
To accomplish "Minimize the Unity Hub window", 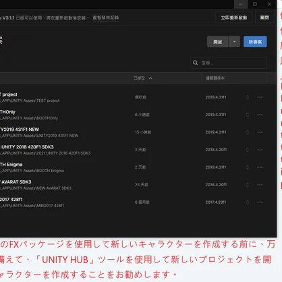I will tap(241, 4).
